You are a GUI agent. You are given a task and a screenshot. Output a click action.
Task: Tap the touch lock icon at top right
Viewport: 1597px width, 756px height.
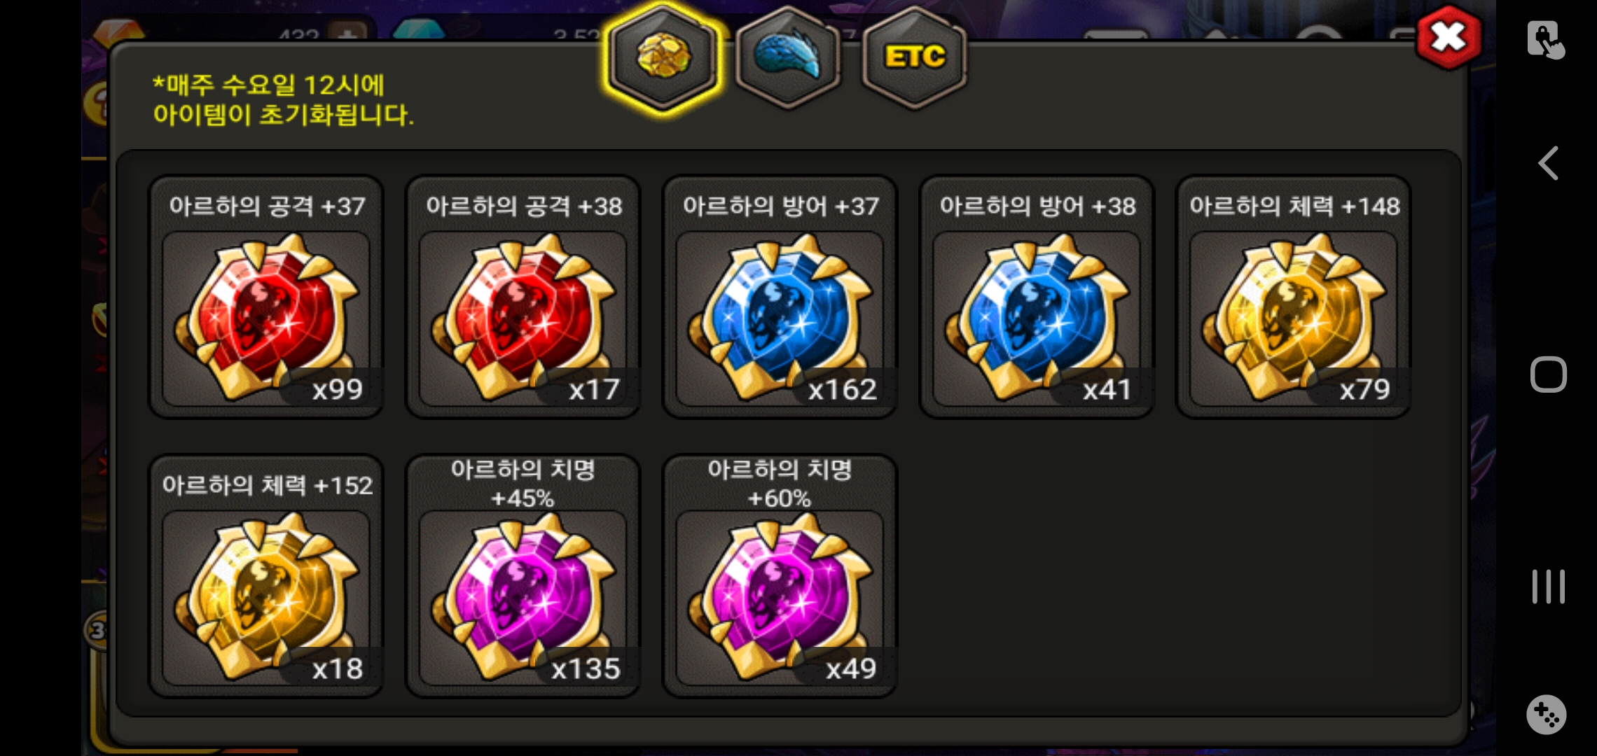[1546, 39]
